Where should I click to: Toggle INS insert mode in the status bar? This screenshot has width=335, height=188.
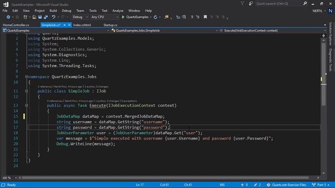222,185
